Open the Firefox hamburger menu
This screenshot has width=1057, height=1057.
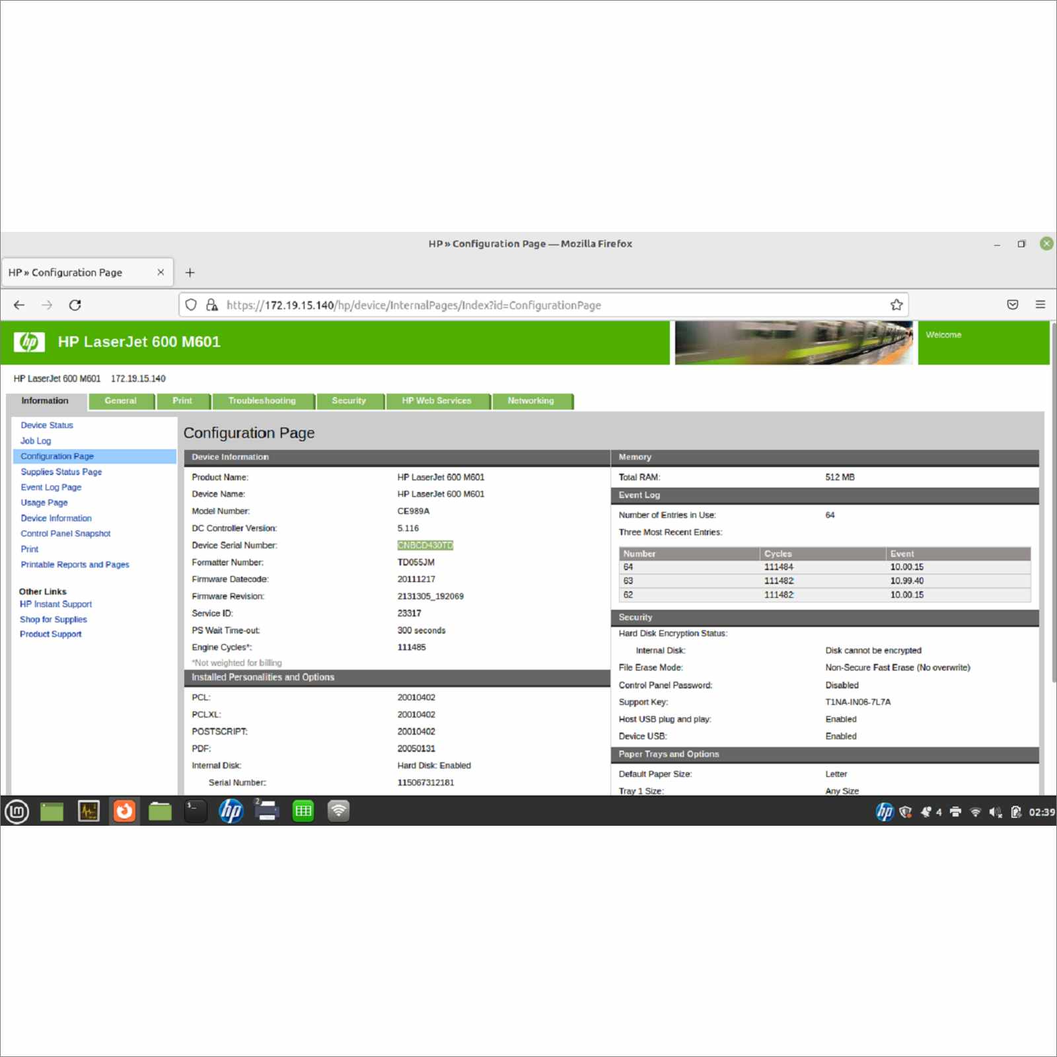click(x=1040, y=305)
